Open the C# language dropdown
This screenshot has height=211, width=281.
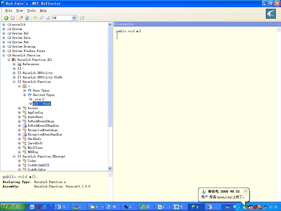pyautogui.click(x=74, y=18)
